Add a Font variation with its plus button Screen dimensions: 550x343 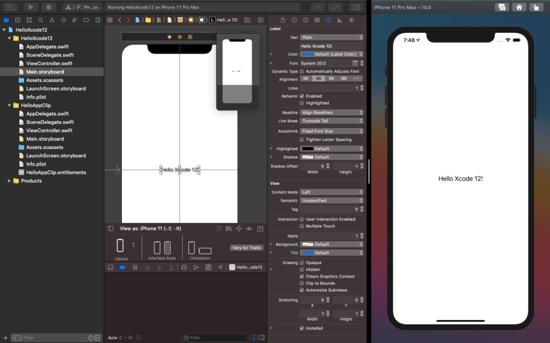point(271,63)
